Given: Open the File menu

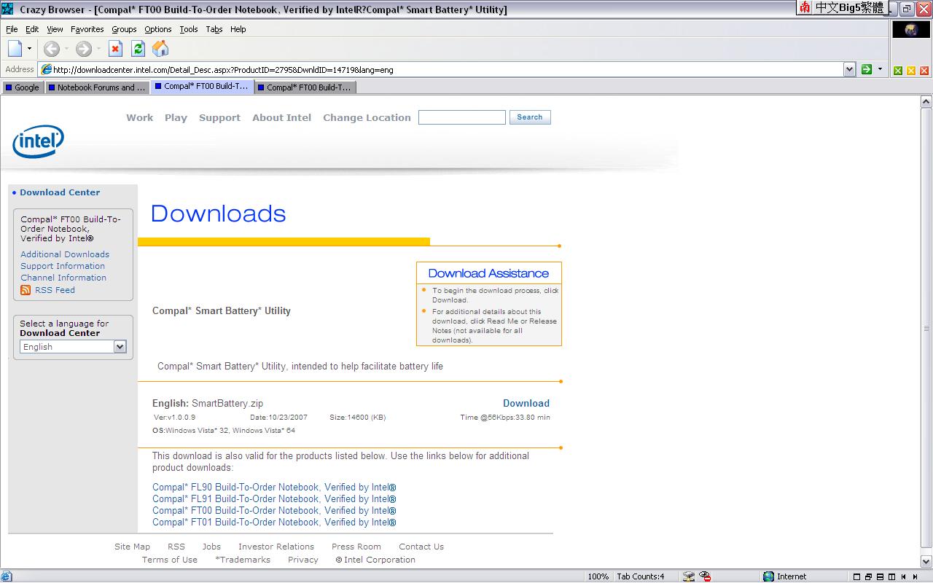Looking at the screenshot, I should [12, 29].
